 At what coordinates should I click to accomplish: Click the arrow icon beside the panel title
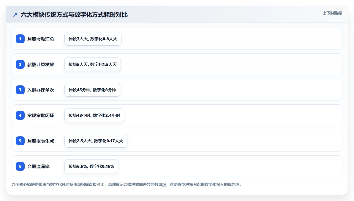pyautogui.click(x=15, y=15)
